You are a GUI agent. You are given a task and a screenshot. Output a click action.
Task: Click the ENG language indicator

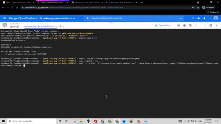pos(200,121)
